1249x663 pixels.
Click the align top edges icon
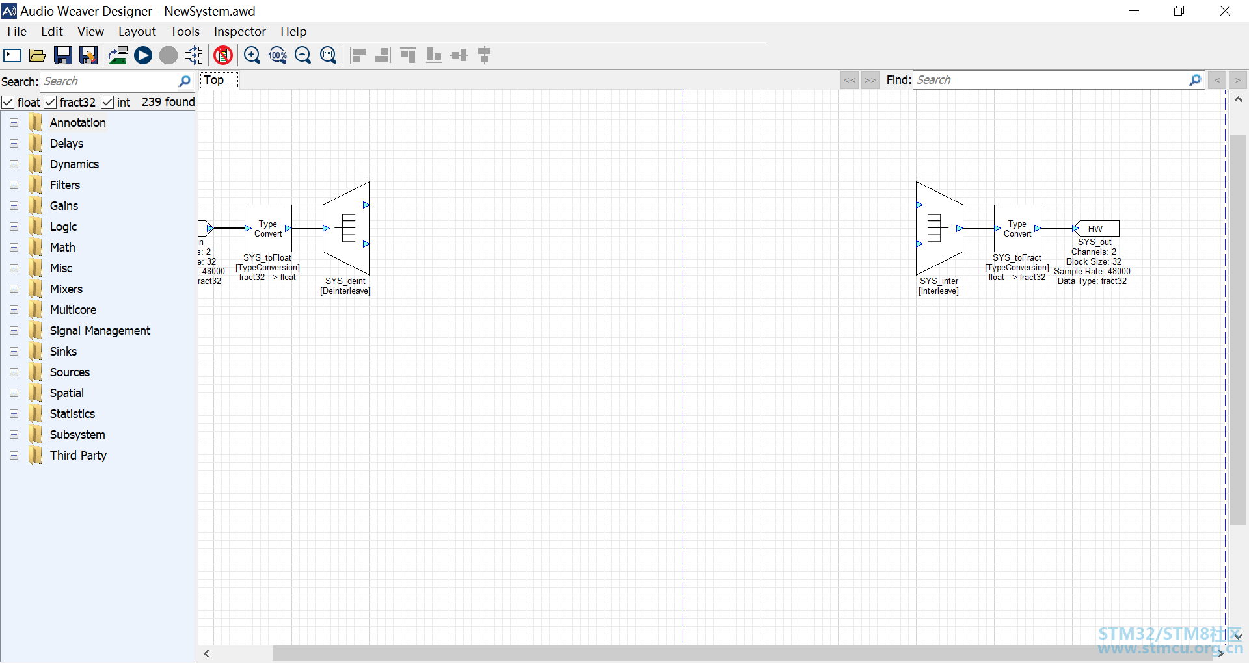(x=408, y=55)
